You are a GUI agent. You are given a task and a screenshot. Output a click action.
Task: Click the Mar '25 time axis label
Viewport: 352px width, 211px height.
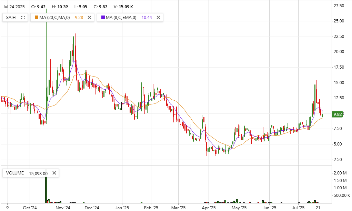178,208
